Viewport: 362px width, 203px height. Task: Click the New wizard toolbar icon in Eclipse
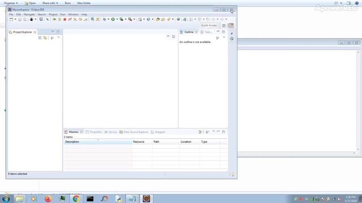[x=11, y=19]
